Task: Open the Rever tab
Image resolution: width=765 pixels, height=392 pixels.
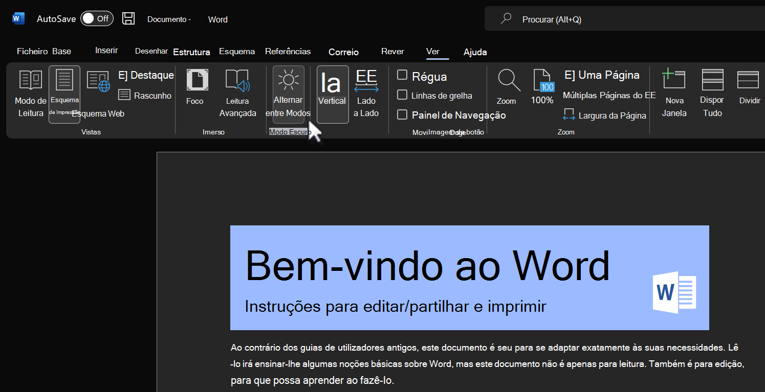Action: tap(392, 51)
